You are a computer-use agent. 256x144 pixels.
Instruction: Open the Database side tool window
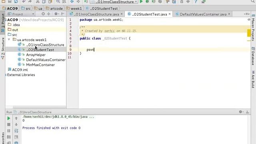coord(253,56)
